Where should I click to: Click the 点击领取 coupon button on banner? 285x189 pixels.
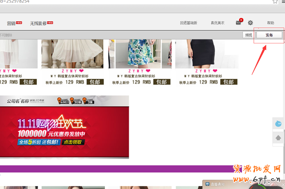click(x=74, y=142)
